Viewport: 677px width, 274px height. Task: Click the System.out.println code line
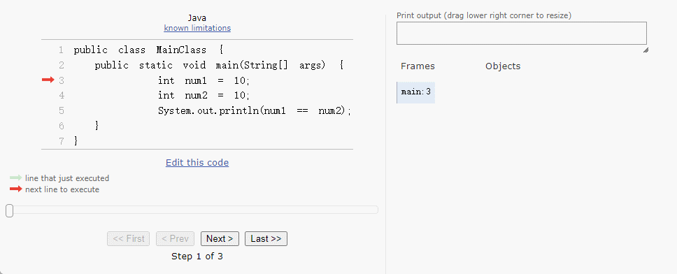point(255,111)
